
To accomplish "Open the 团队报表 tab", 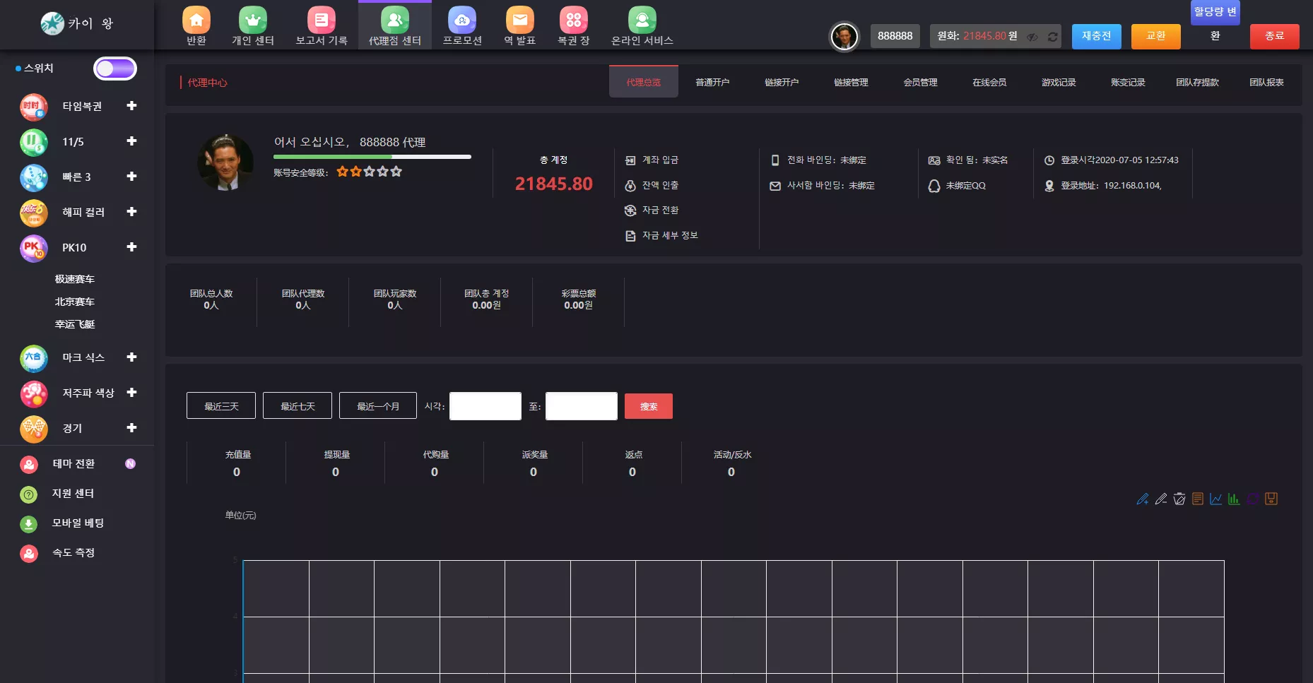I will pyautogui.click(x=1266, y=83).
